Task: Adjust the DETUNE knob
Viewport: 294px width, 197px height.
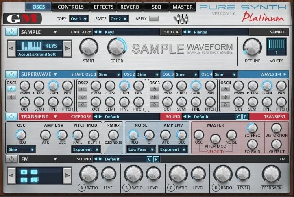Action: 252,47
